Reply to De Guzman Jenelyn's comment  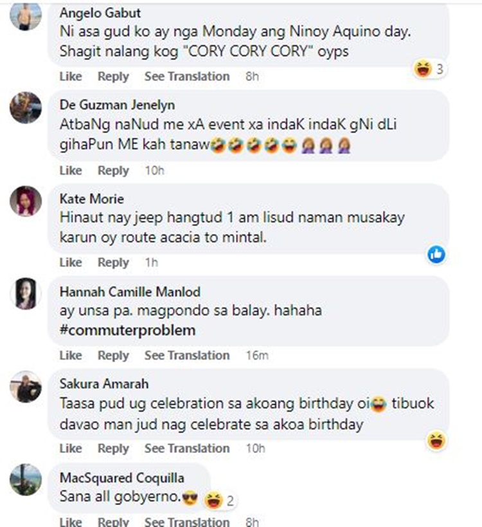pos(113,171)
